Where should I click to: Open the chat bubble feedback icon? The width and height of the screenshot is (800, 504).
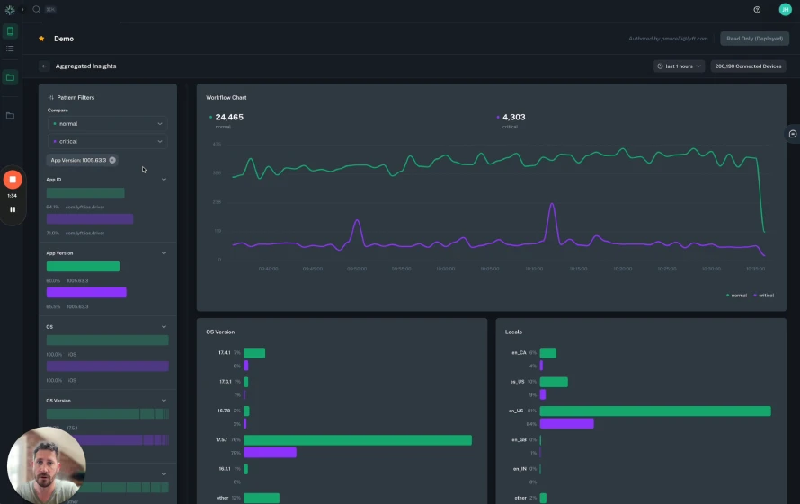click(792, 134)
